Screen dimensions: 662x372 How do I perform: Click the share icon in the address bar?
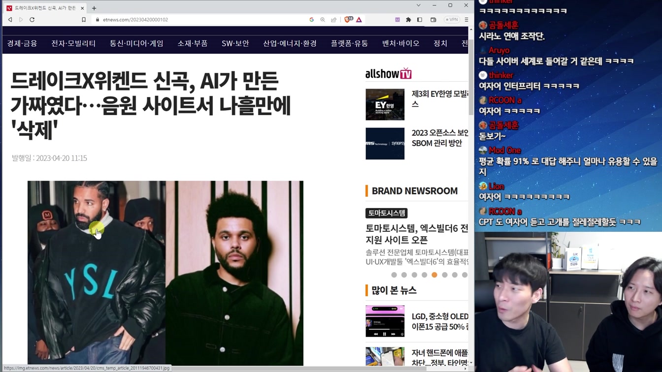[333, 20]
